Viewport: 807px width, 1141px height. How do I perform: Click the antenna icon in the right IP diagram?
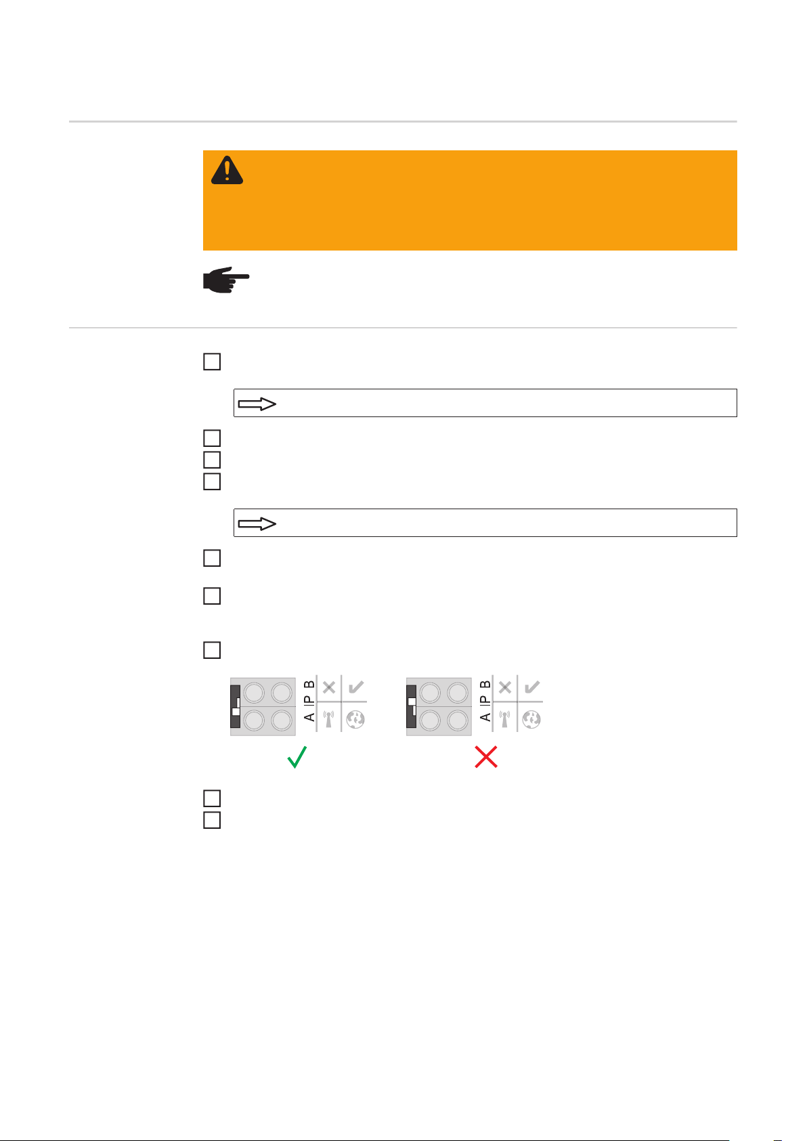click(x=505, y=718)
